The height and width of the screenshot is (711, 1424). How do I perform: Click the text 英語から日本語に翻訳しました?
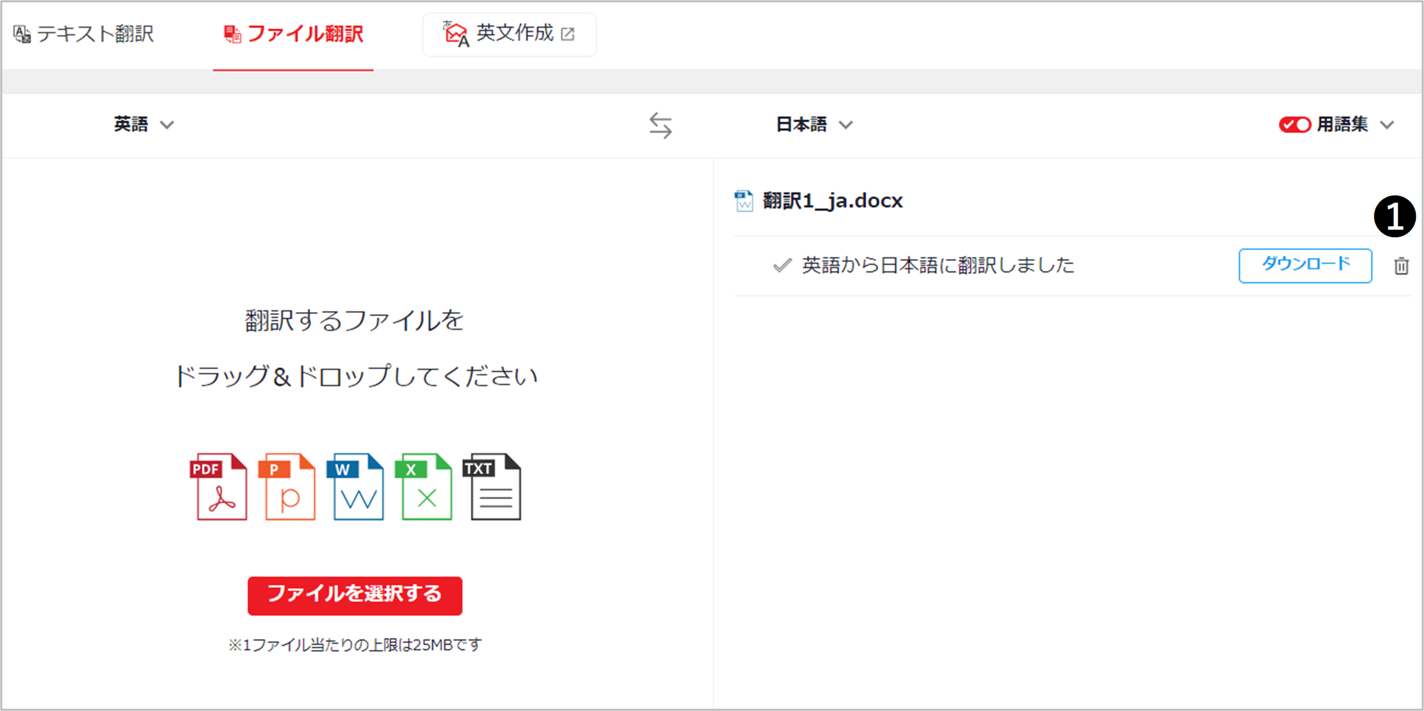[938, 266]
